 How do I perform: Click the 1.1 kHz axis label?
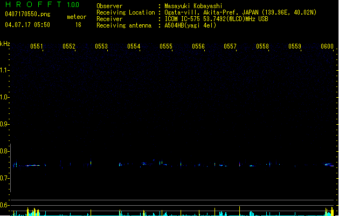coord(4,70)
